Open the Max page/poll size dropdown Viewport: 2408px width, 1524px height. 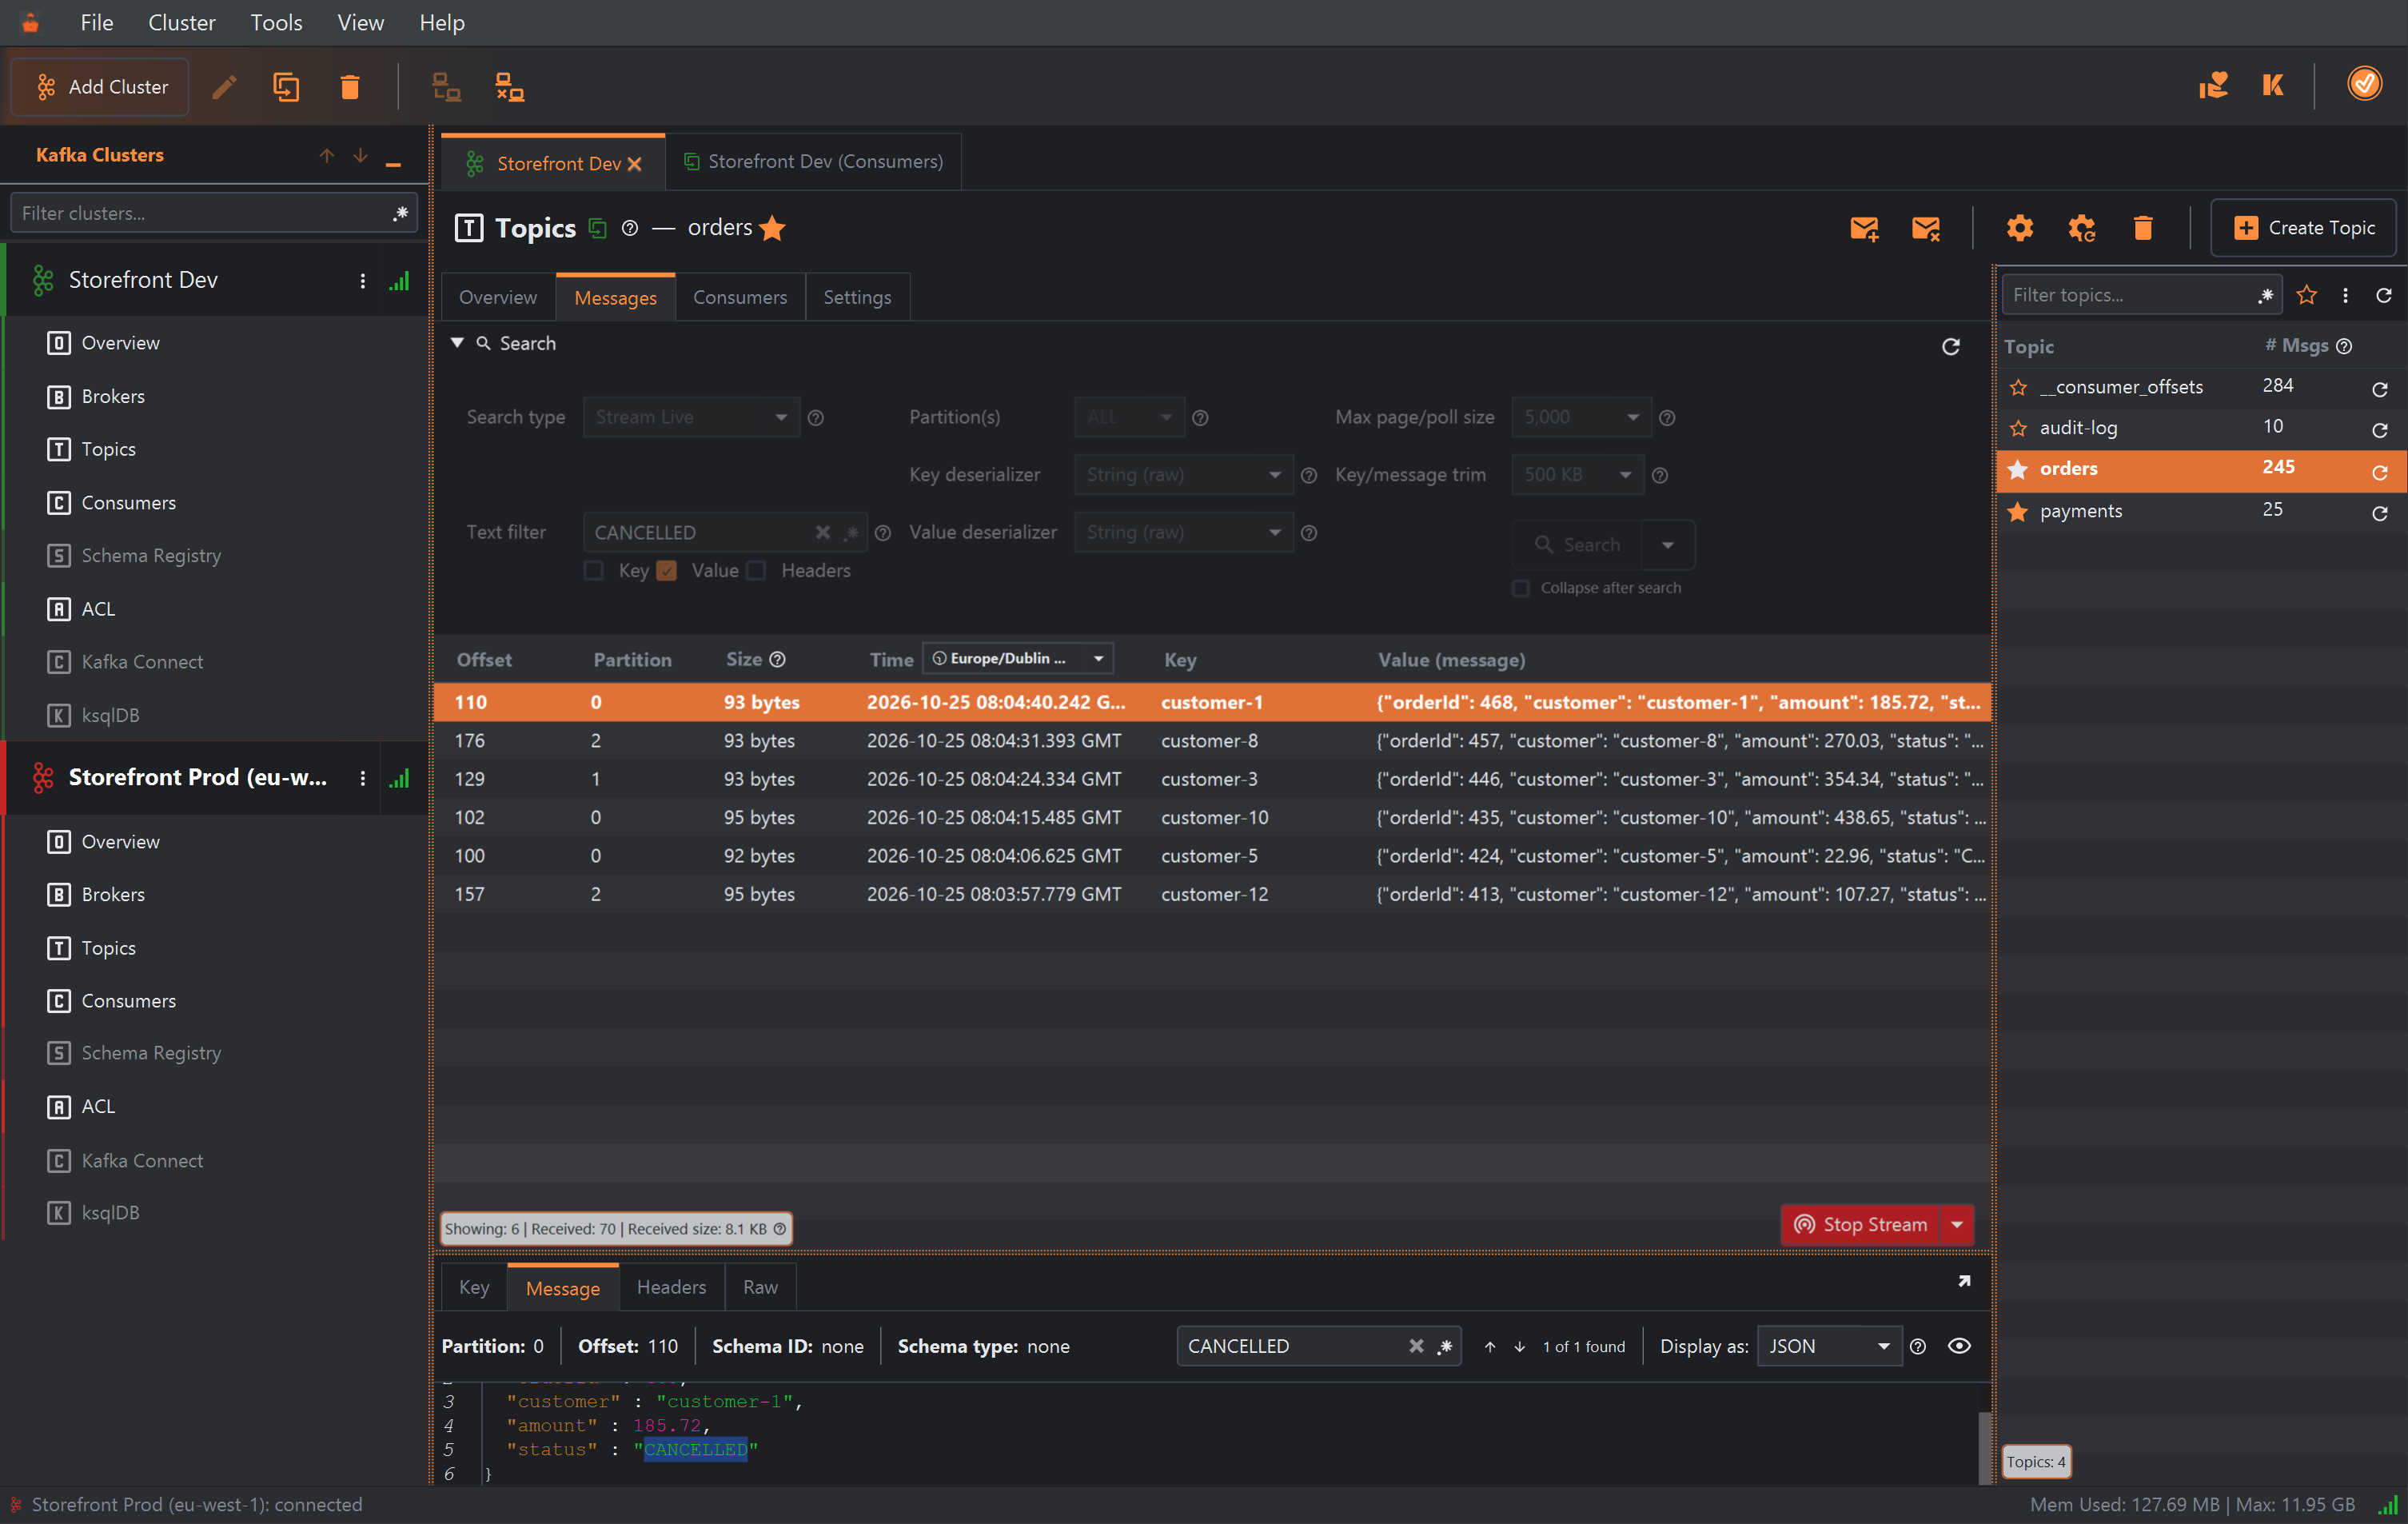click(1581, 417)
